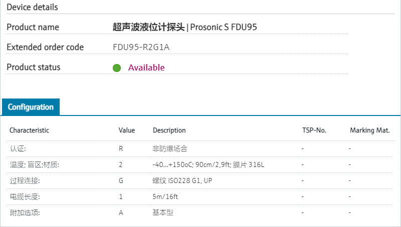This screenshot has height=227, width=401.
Task: Click the green Available status indicator dot
Action: [117, 67]
